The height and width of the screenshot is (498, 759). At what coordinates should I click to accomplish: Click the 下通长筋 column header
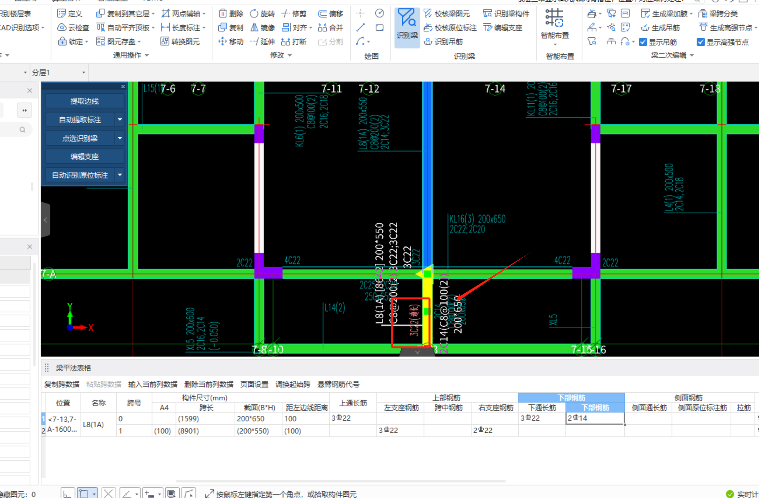tap(542, 407)
